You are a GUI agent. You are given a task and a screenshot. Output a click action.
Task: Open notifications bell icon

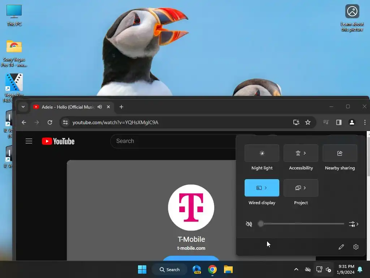360,269
